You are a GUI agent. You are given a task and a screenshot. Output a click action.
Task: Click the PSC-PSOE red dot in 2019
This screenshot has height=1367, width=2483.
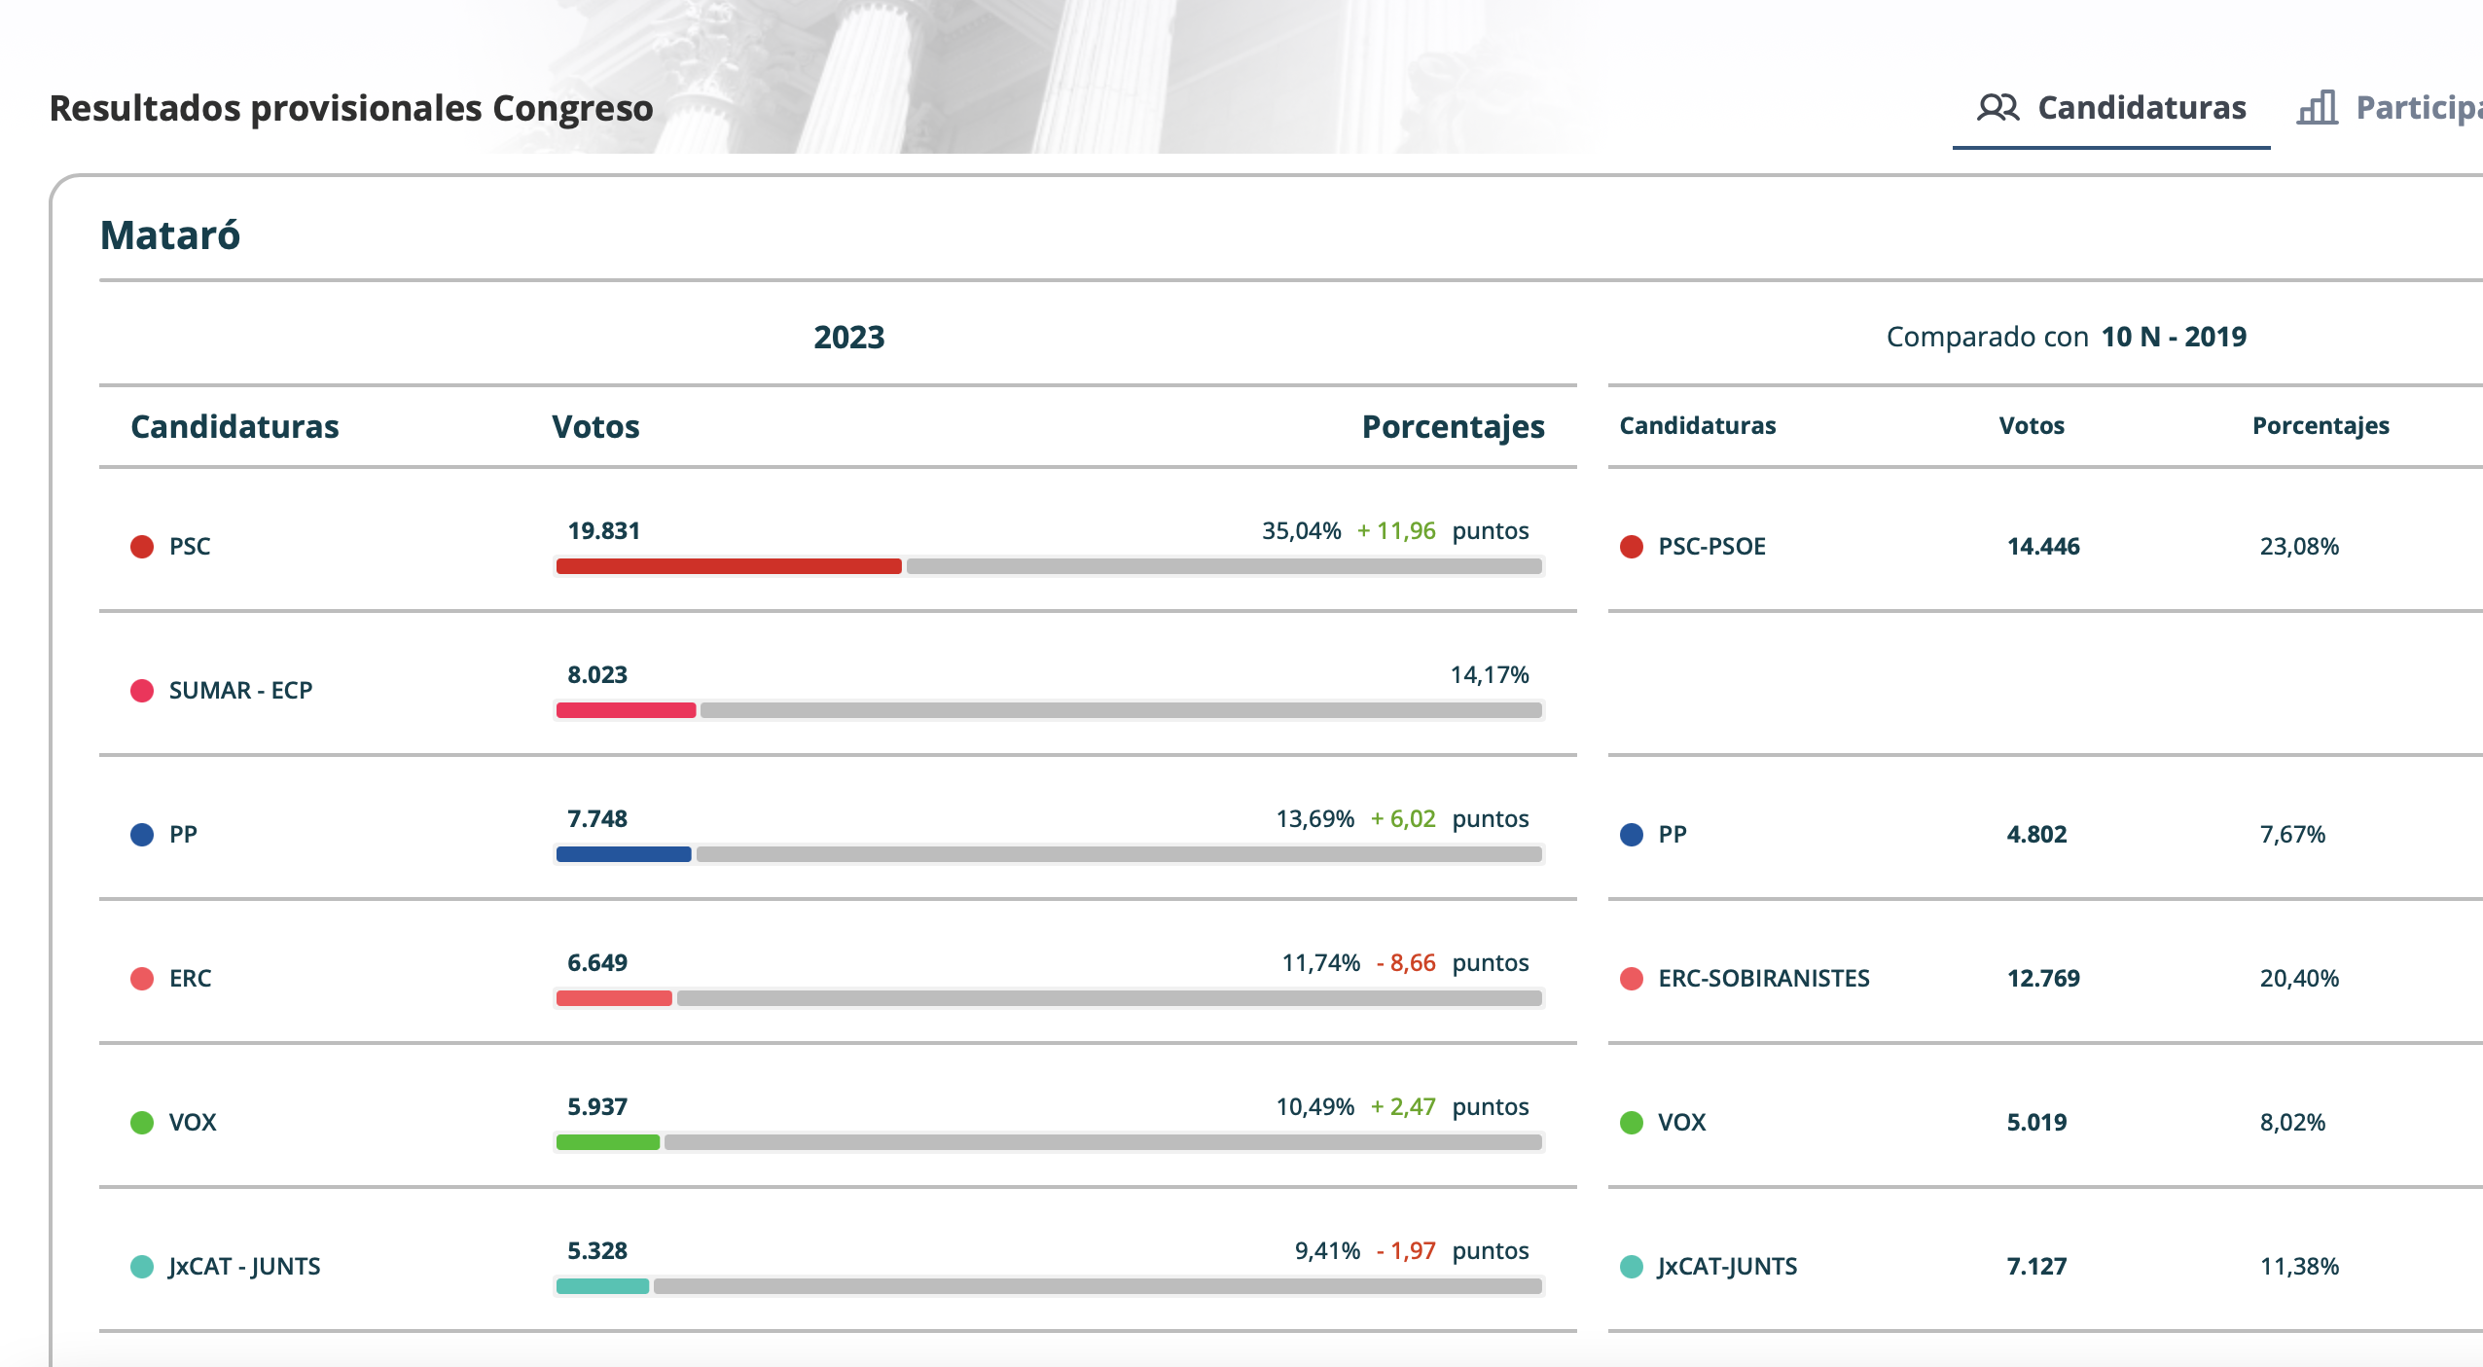[1632, 547]
